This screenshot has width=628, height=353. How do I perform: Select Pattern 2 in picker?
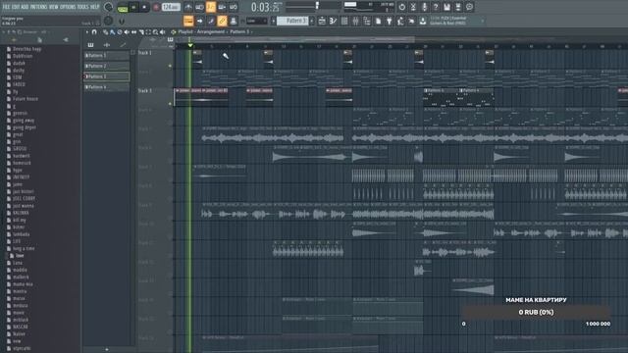click(x=107, y=66)
